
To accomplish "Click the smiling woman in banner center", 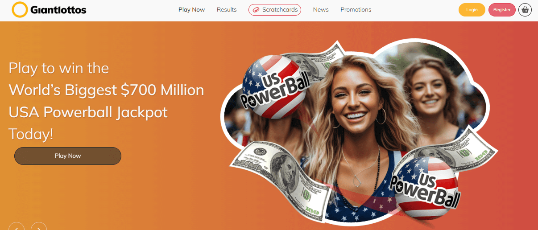I will pyautogui.click(x=355, y=134).
